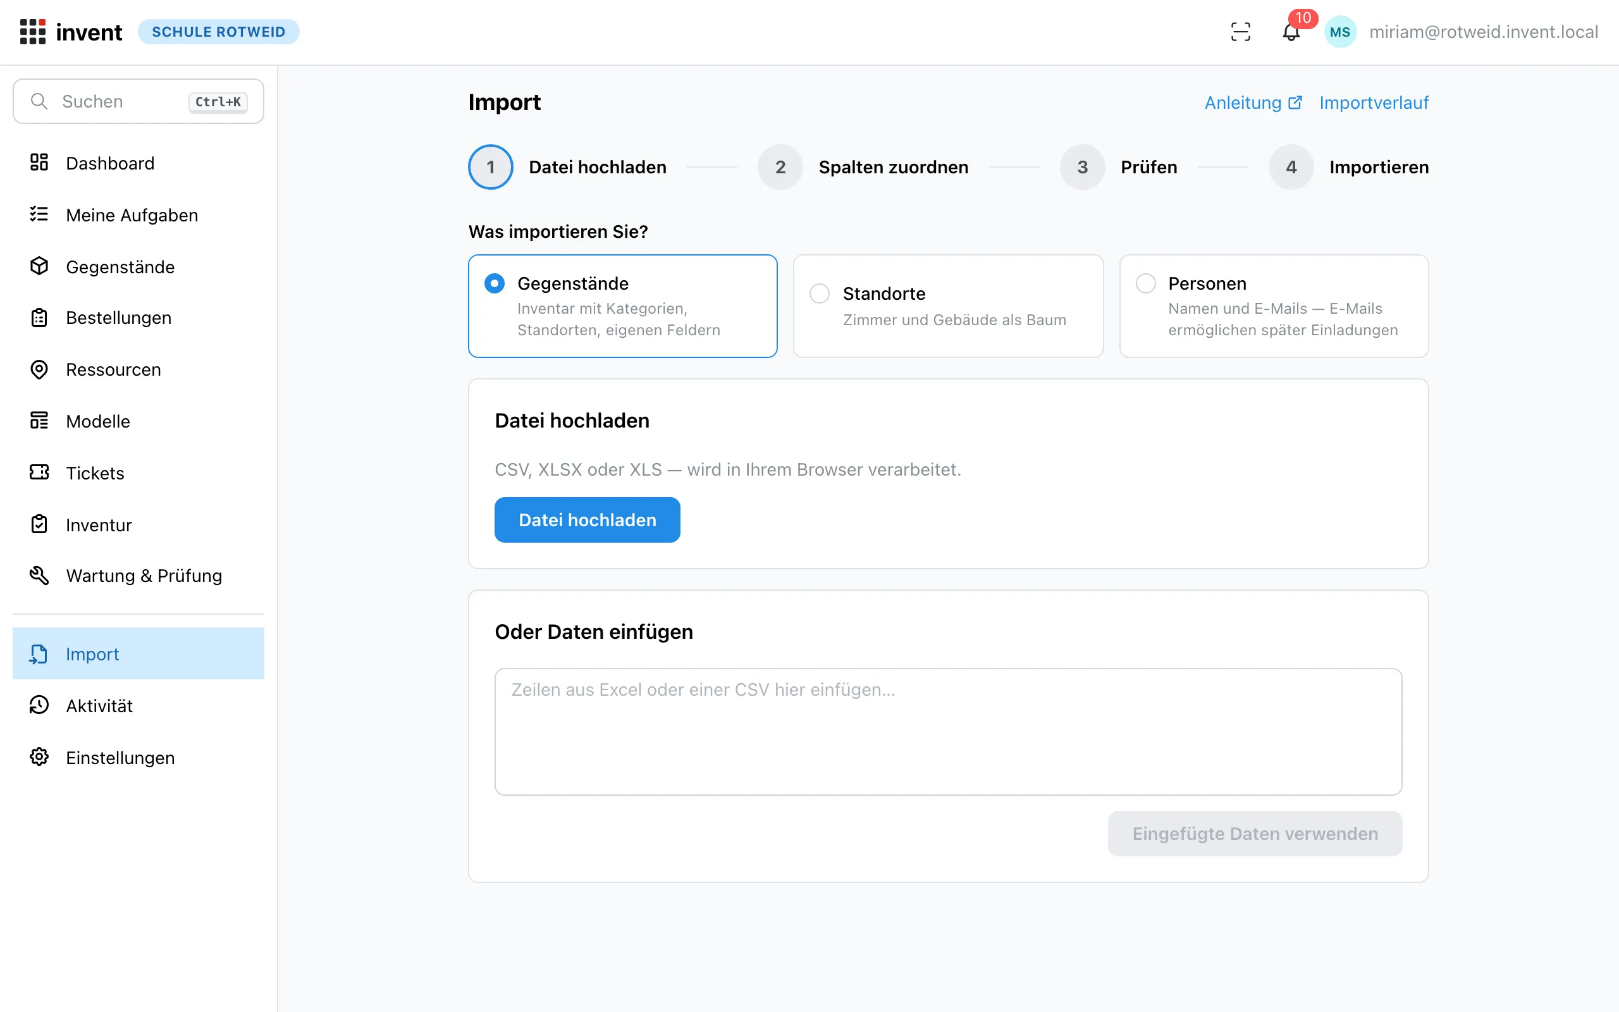The image size is (1619, 1012).
Task: Click the Tickets ticket icon
Action: pos(39,472)
